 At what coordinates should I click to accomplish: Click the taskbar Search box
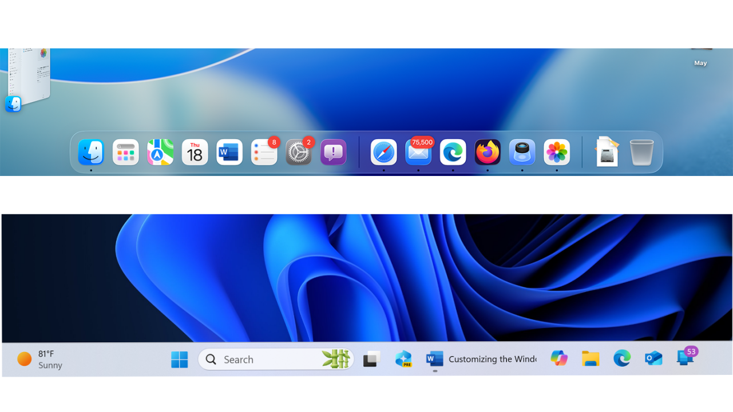click(x=269, y=359)
